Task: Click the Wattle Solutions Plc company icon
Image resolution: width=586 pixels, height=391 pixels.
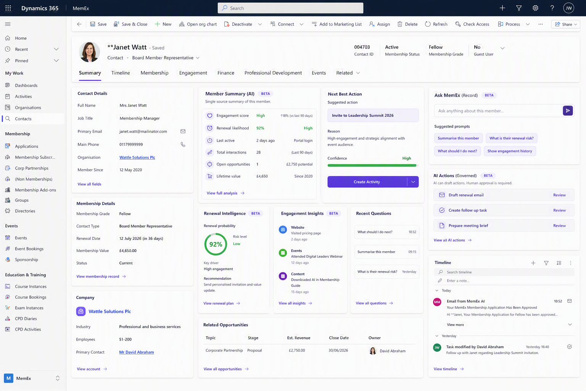Action: tap(81, 312)
